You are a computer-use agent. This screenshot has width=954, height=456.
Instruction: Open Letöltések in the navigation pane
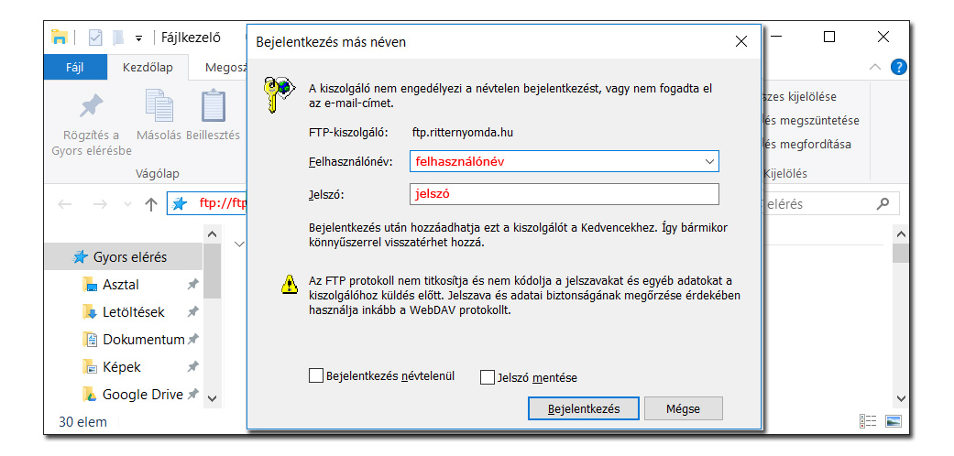[133, 312]
